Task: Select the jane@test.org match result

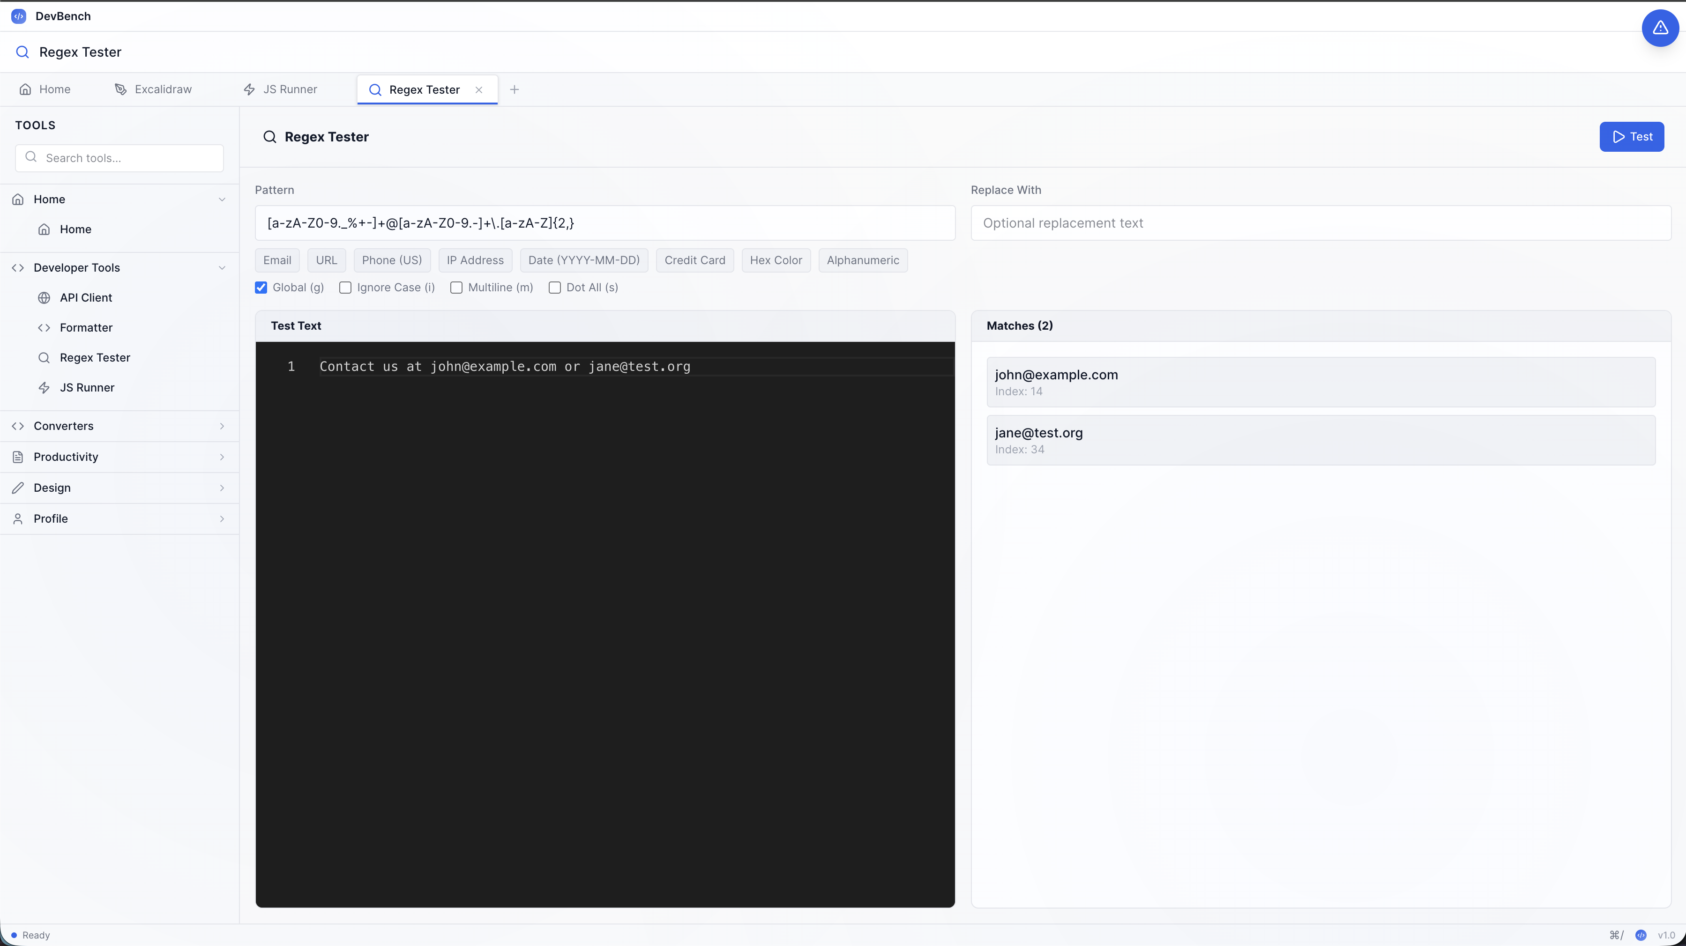Action: pos(1320,440)
